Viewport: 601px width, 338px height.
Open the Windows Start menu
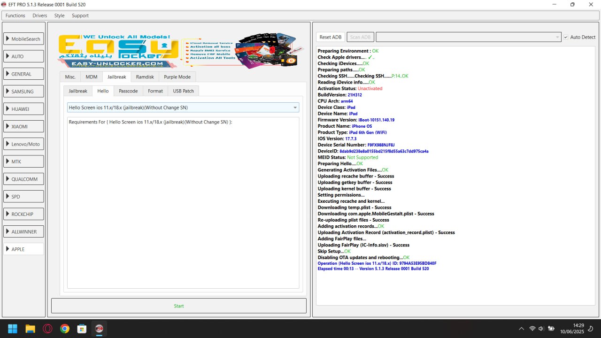coord(13,329)
